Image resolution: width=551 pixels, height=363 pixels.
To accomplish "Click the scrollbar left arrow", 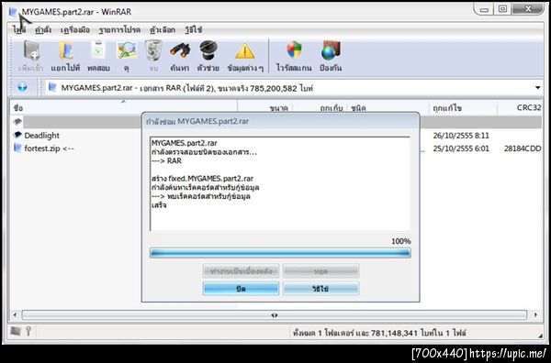I will 15,315.
